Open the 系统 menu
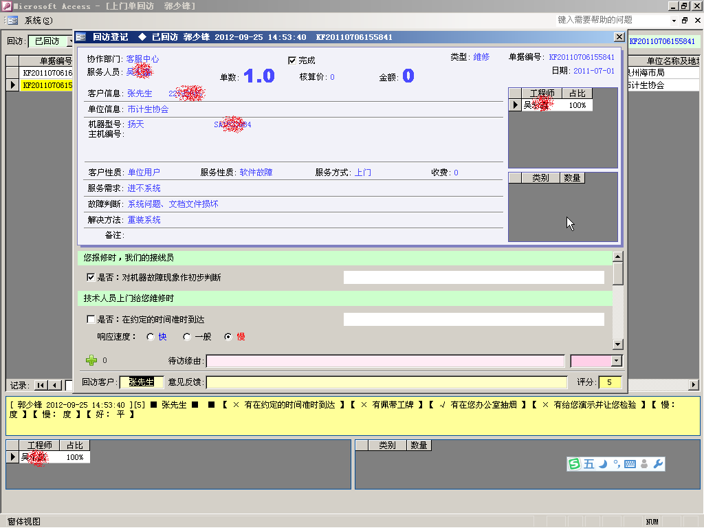This screenshot has width=704, height=528. click(38, 21)
